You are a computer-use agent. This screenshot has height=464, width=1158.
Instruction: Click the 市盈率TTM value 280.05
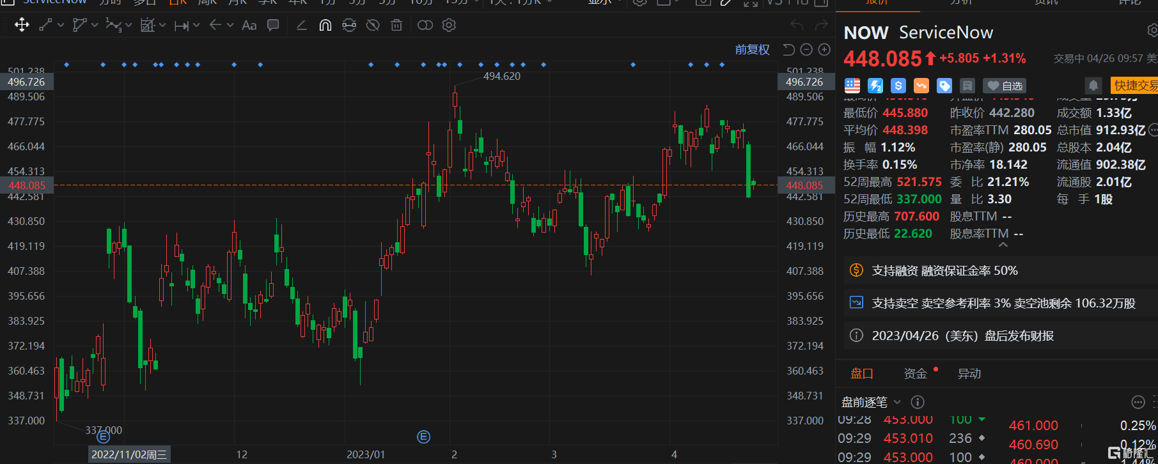coord(1032,130)
